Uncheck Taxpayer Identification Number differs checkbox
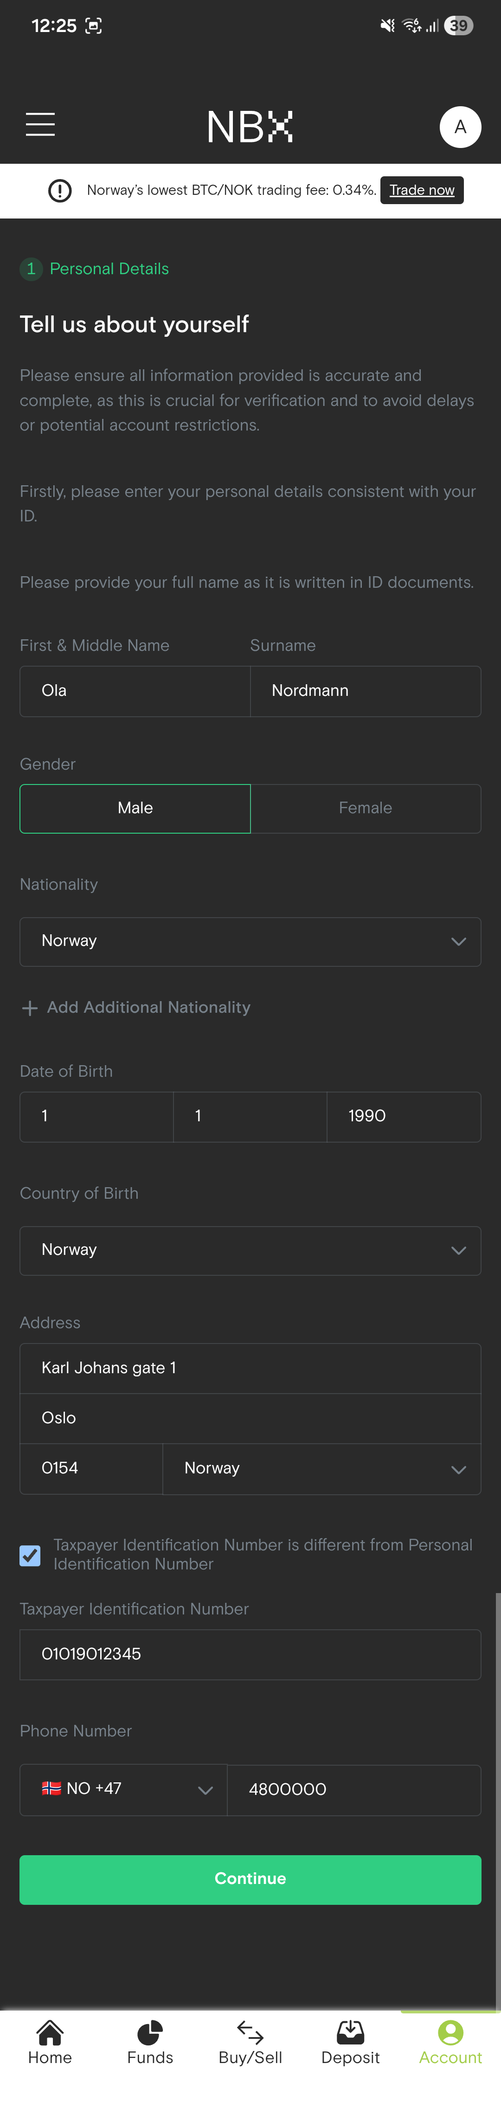 point(30,1555)
